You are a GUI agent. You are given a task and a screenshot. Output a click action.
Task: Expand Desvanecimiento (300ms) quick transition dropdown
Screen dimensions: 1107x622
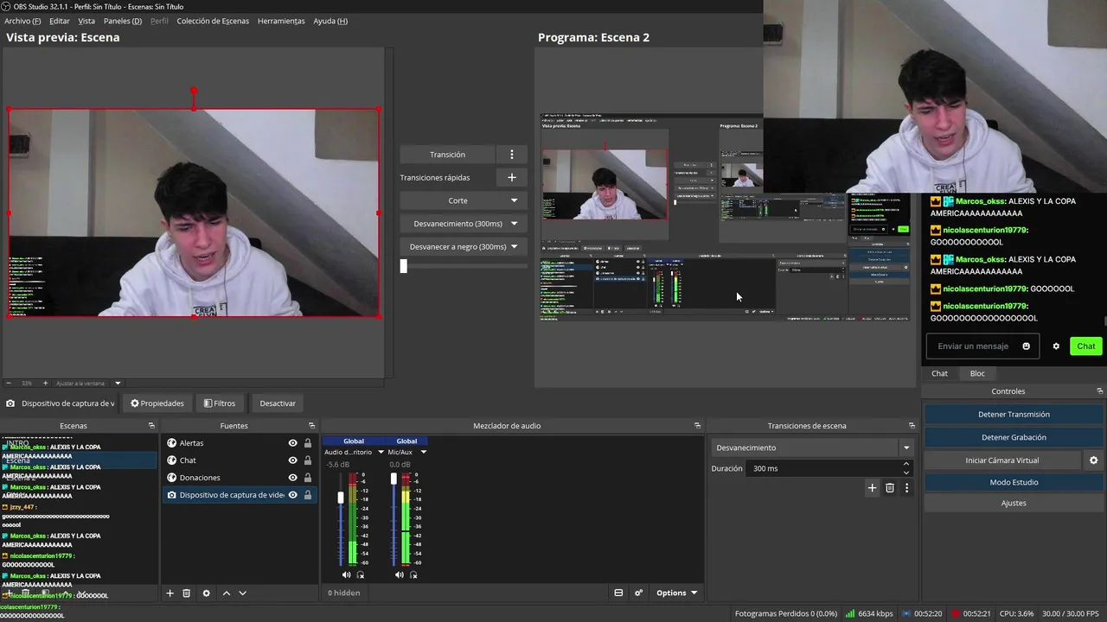(514, 224)
